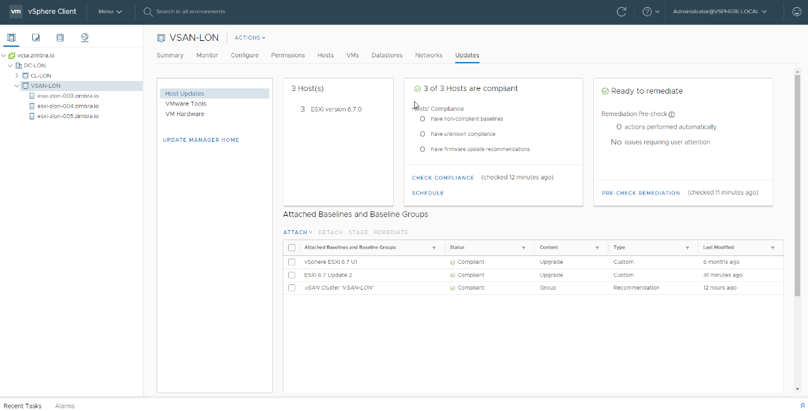
Task: Switch to the Networks tab
Action: (429, 55)
